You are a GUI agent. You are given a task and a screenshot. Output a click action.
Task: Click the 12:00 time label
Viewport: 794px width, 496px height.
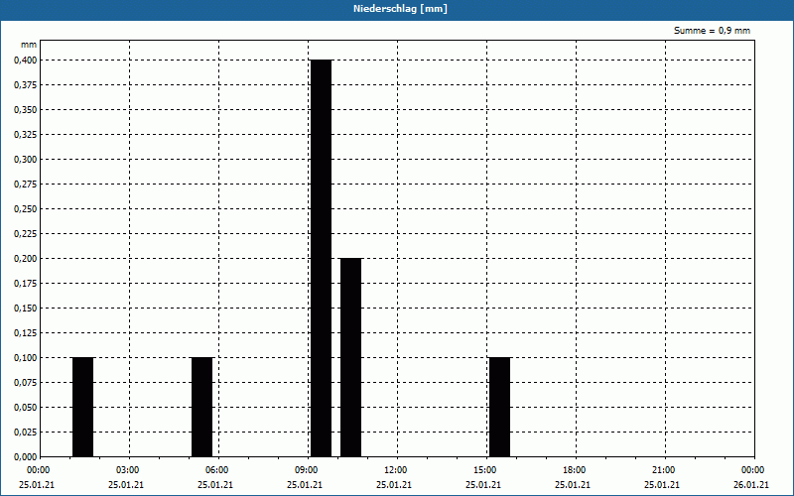tap(395, 470)
